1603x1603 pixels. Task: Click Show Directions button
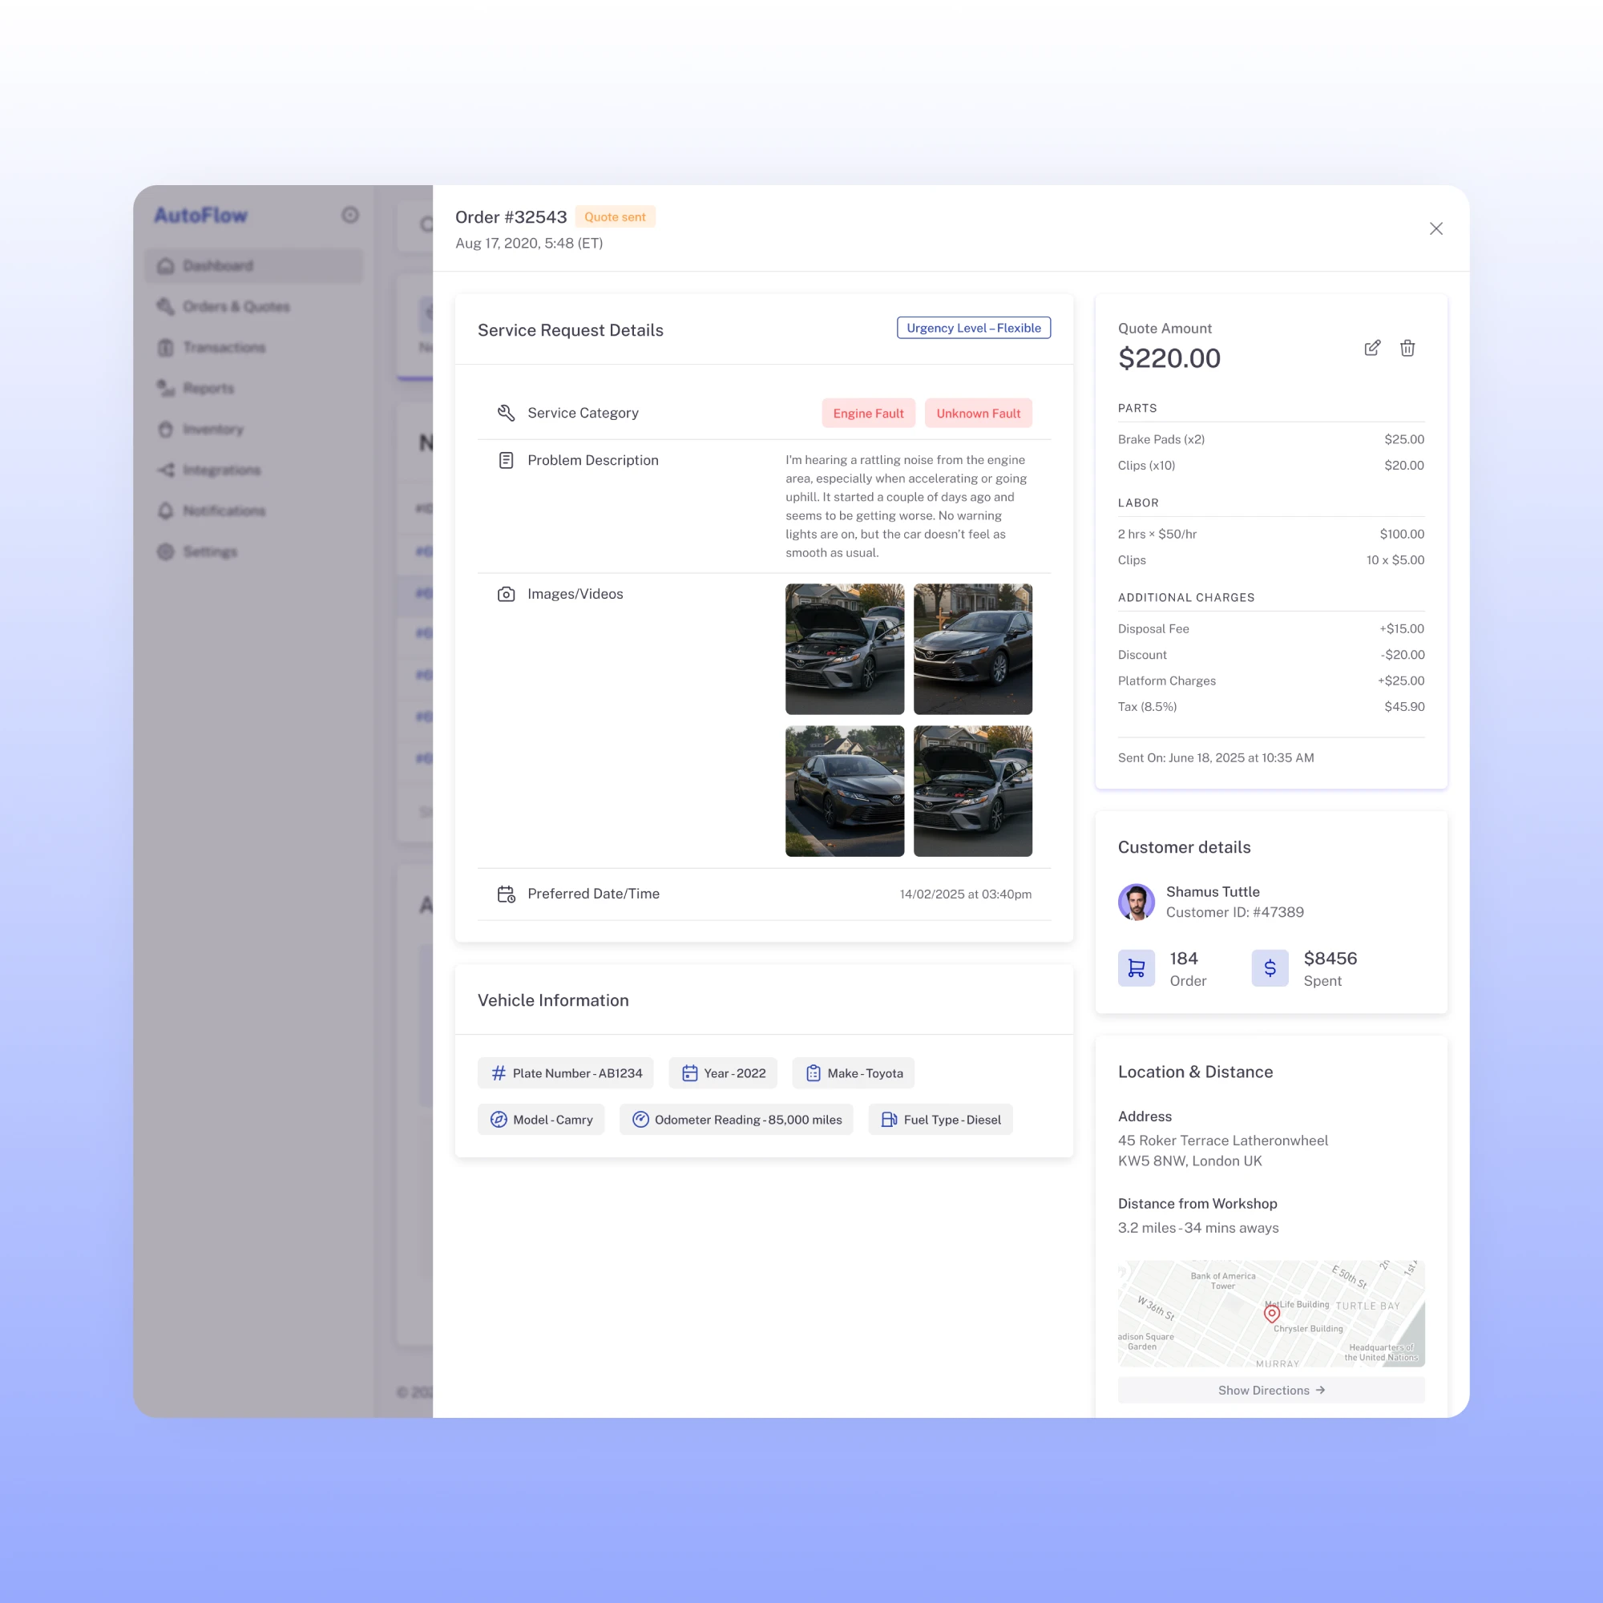(x=1270, y=1390)
